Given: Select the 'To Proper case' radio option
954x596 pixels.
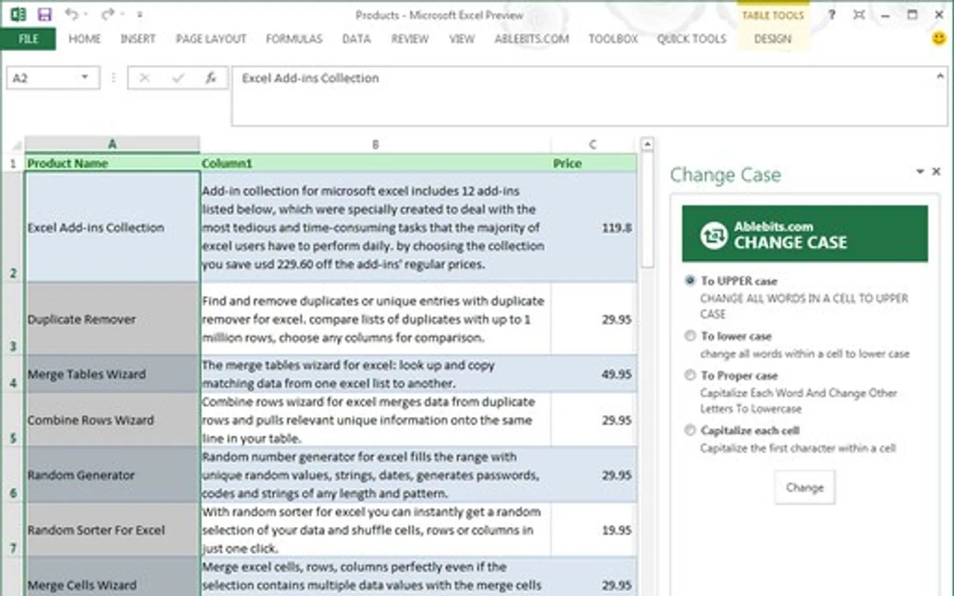Looking at the screenshot, I should point(690,375).
